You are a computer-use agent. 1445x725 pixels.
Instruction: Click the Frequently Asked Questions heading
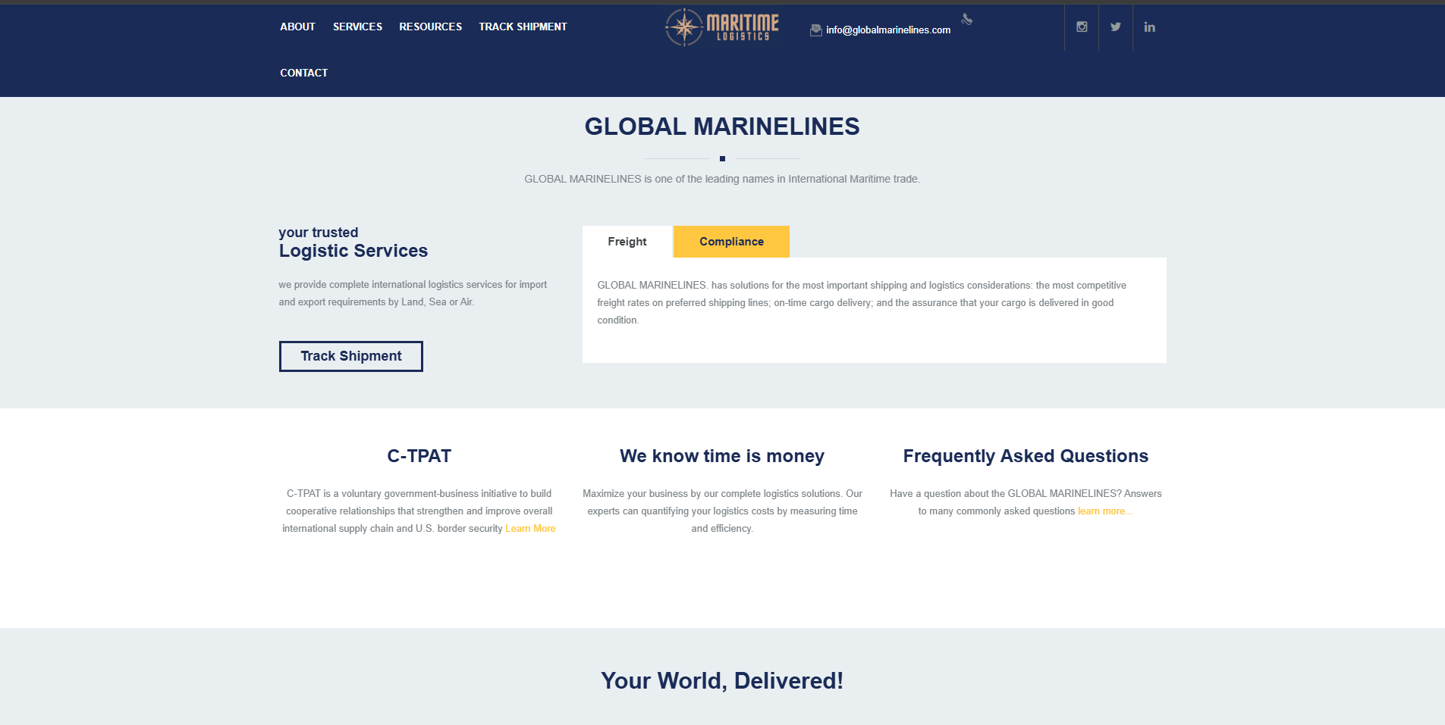[1025, 456]
